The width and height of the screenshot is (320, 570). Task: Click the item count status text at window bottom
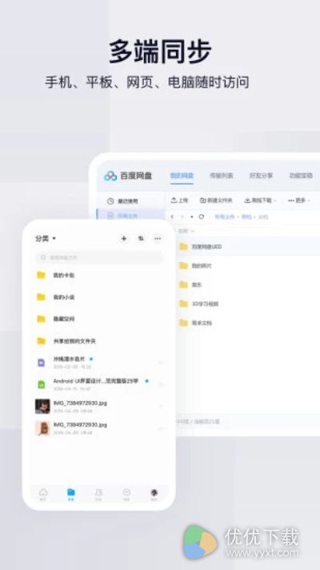coord(198,422)
